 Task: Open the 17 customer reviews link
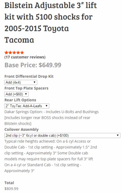pos(25,57)
